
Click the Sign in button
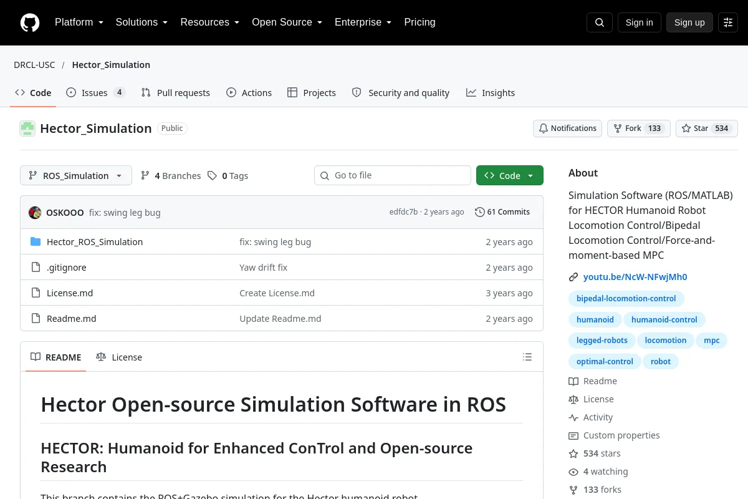coord(639,22)
